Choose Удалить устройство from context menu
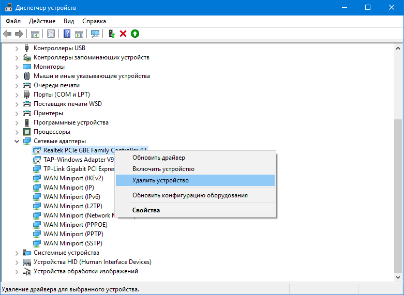This screenshot has height=295, width=404. click(x=160, y=180)
